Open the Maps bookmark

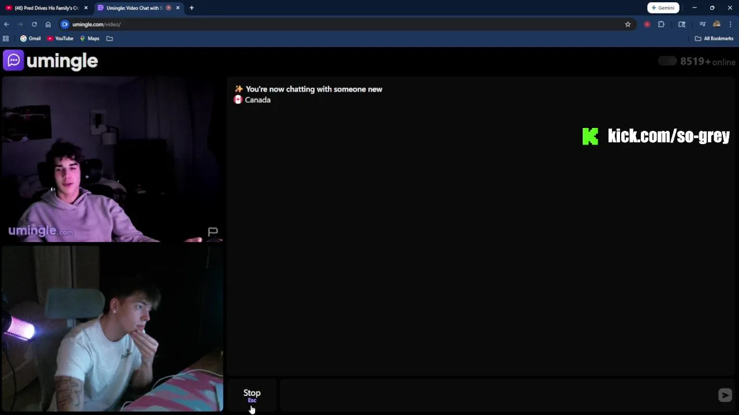tap(89, 39)
